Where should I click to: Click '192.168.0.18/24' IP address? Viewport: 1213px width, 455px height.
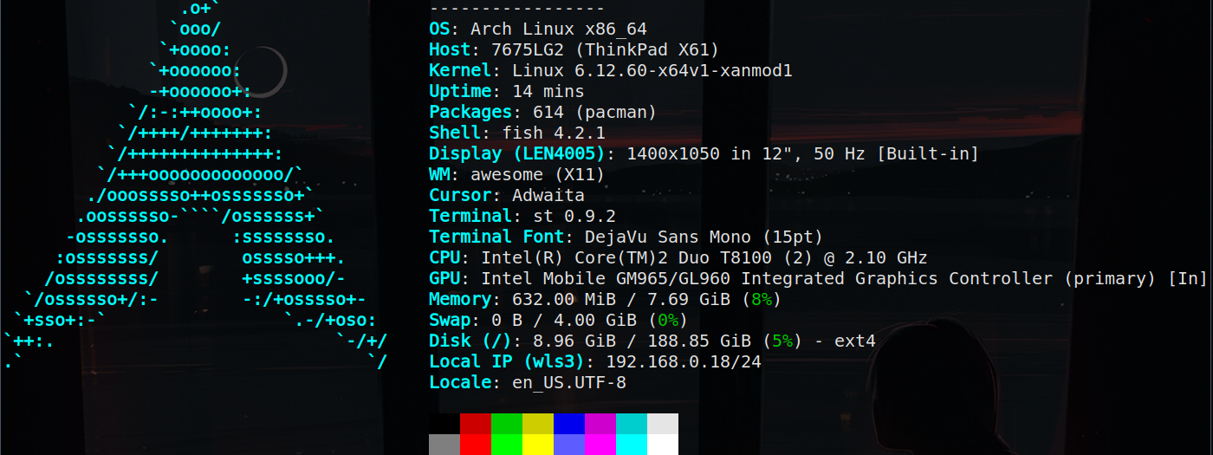coord(684,361)
